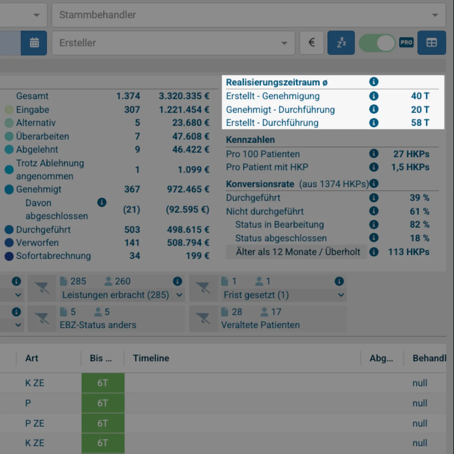
Task: Show info for Erstellt - Genehmigung
Action: pyautogui.click(x=374, y=96)
